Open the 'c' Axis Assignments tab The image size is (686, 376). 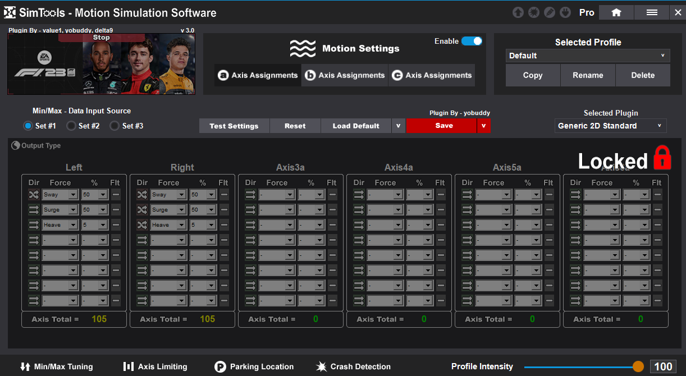click(432, 75)
